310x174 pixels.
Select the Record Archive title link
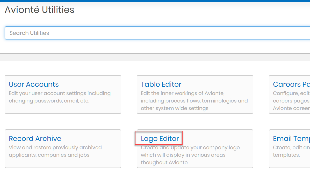click(35, 139)
